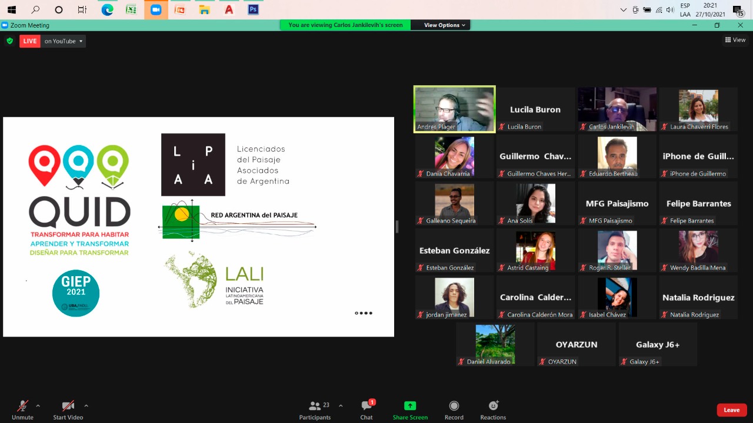This screenshot has width=753, height=423.
Task: Select the MFG Paisajismo tile
Action: pyautogui.click(x=617, y=203)
